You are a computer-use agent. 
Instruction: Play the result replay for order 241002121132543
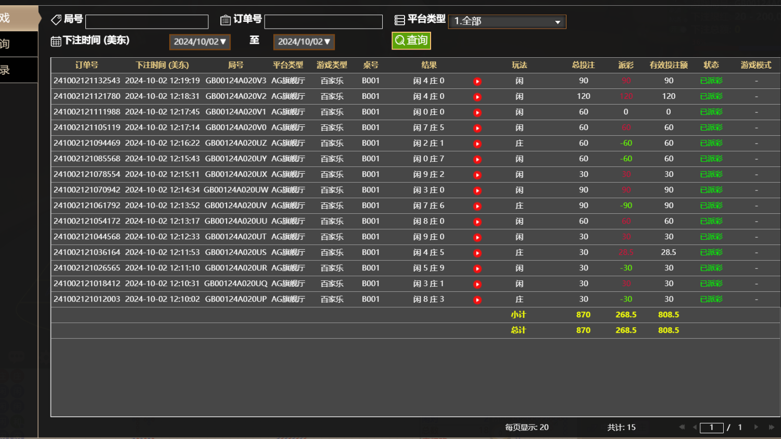477,81
